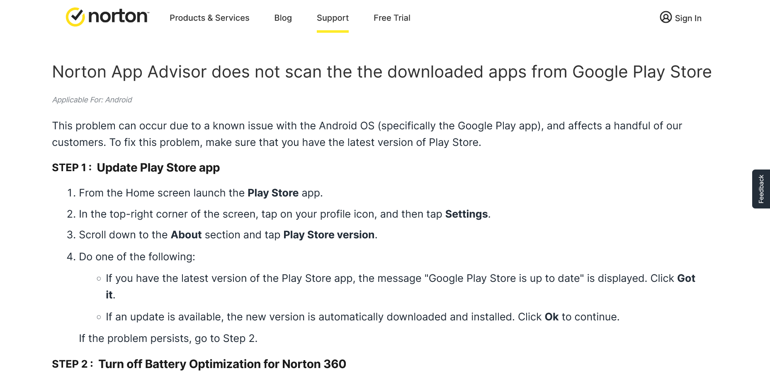Click the bold 'About' word

point(186,235)
